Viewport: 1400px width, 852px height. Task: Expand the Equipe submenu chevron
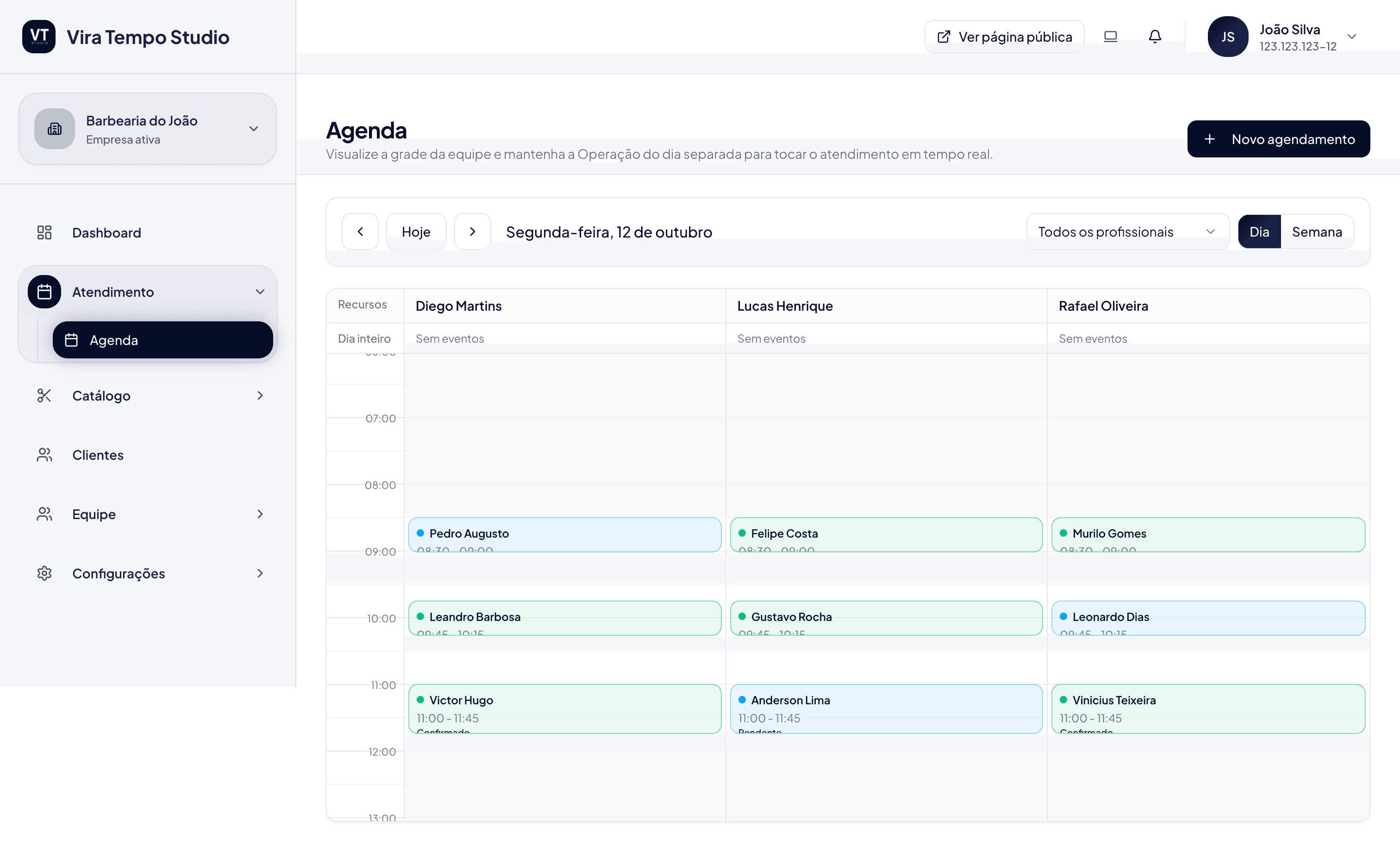point(260,514)
